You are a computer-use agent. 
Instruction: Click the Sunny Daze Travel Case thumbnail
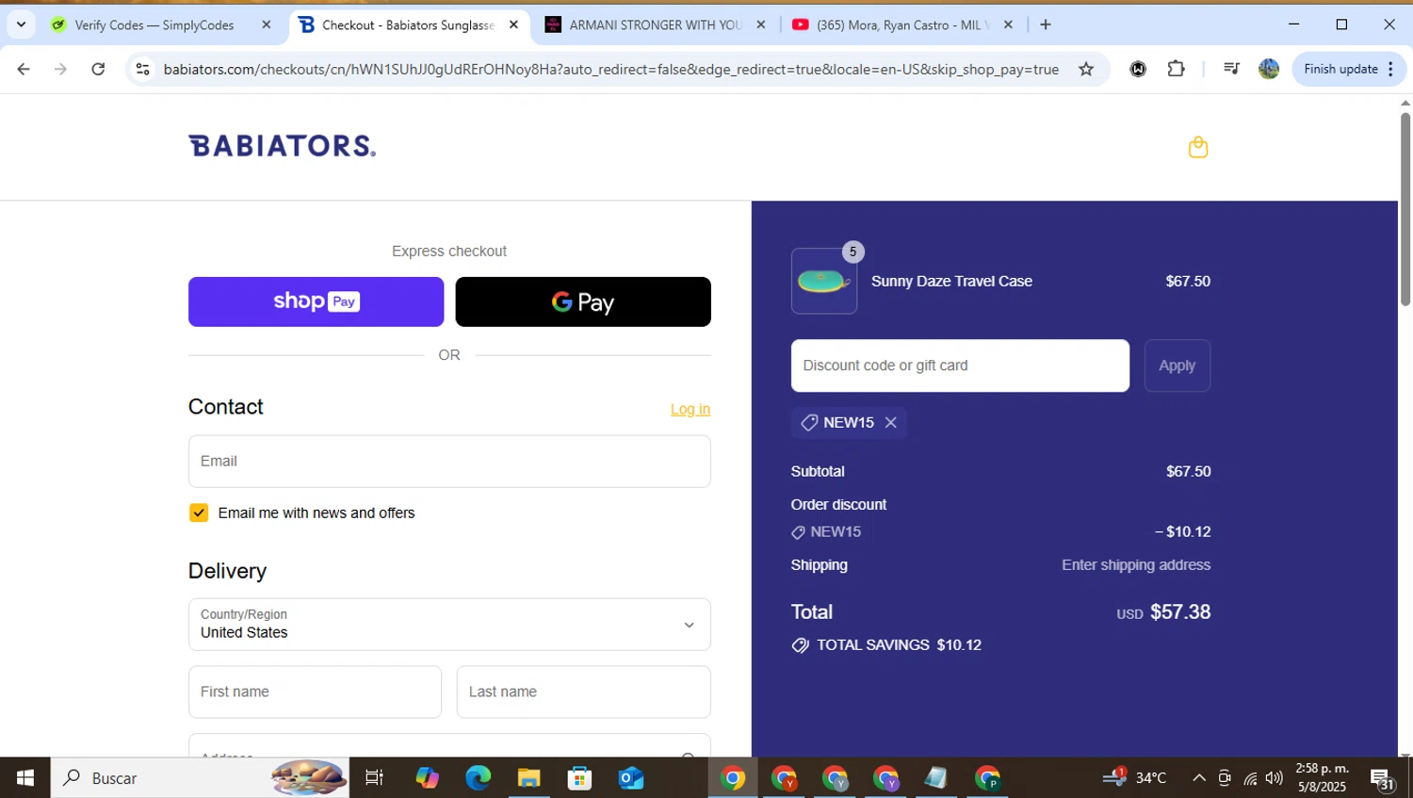pyautogui.click(x=824, y=281)
